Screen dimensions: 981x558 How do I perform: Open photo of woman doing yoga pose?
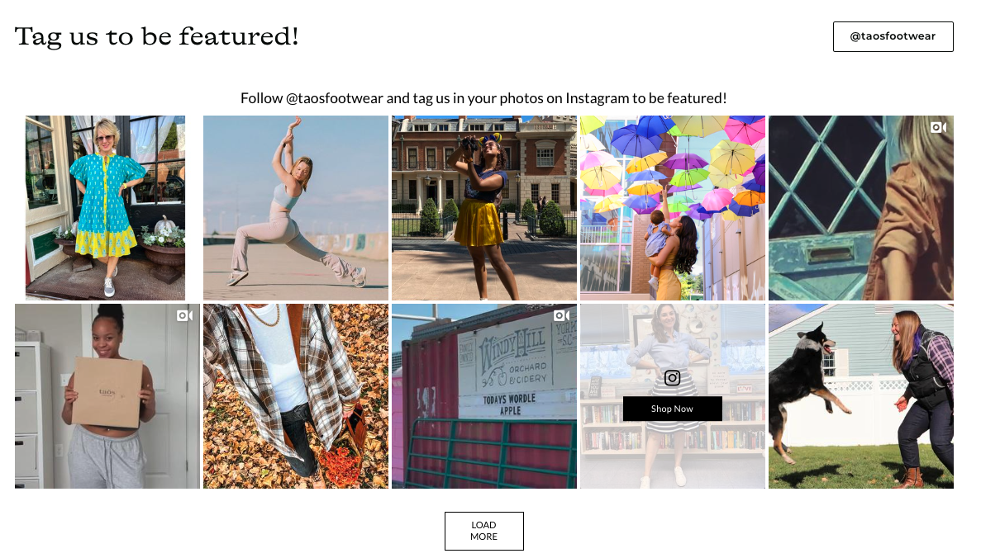tap(295, 208)
